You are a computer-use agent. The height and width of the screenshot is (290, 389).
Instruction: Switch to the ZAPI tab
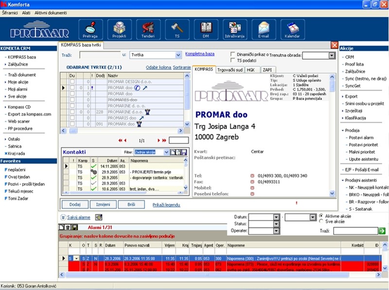tap(267, 70)
